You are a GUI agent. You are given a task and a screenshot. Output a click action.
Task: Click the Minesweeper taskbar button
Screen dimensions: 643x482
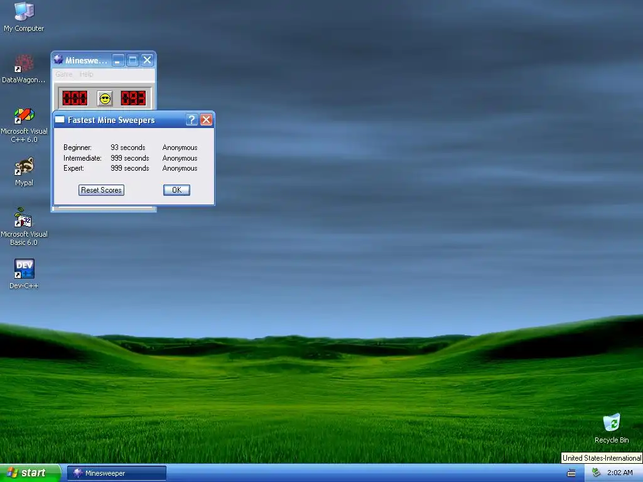coord(116,473)
